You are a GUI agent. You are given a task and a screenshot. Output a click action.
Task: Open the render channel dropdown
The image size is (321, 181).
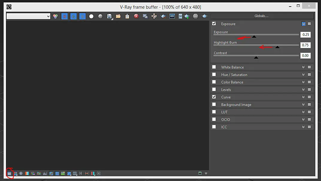point(28,16)
